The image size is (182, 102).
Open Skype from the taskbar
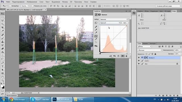pos(40,99)
